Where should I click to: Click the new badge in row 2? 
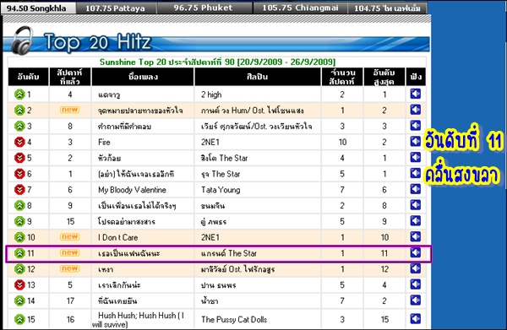click(x=70, y=110)
